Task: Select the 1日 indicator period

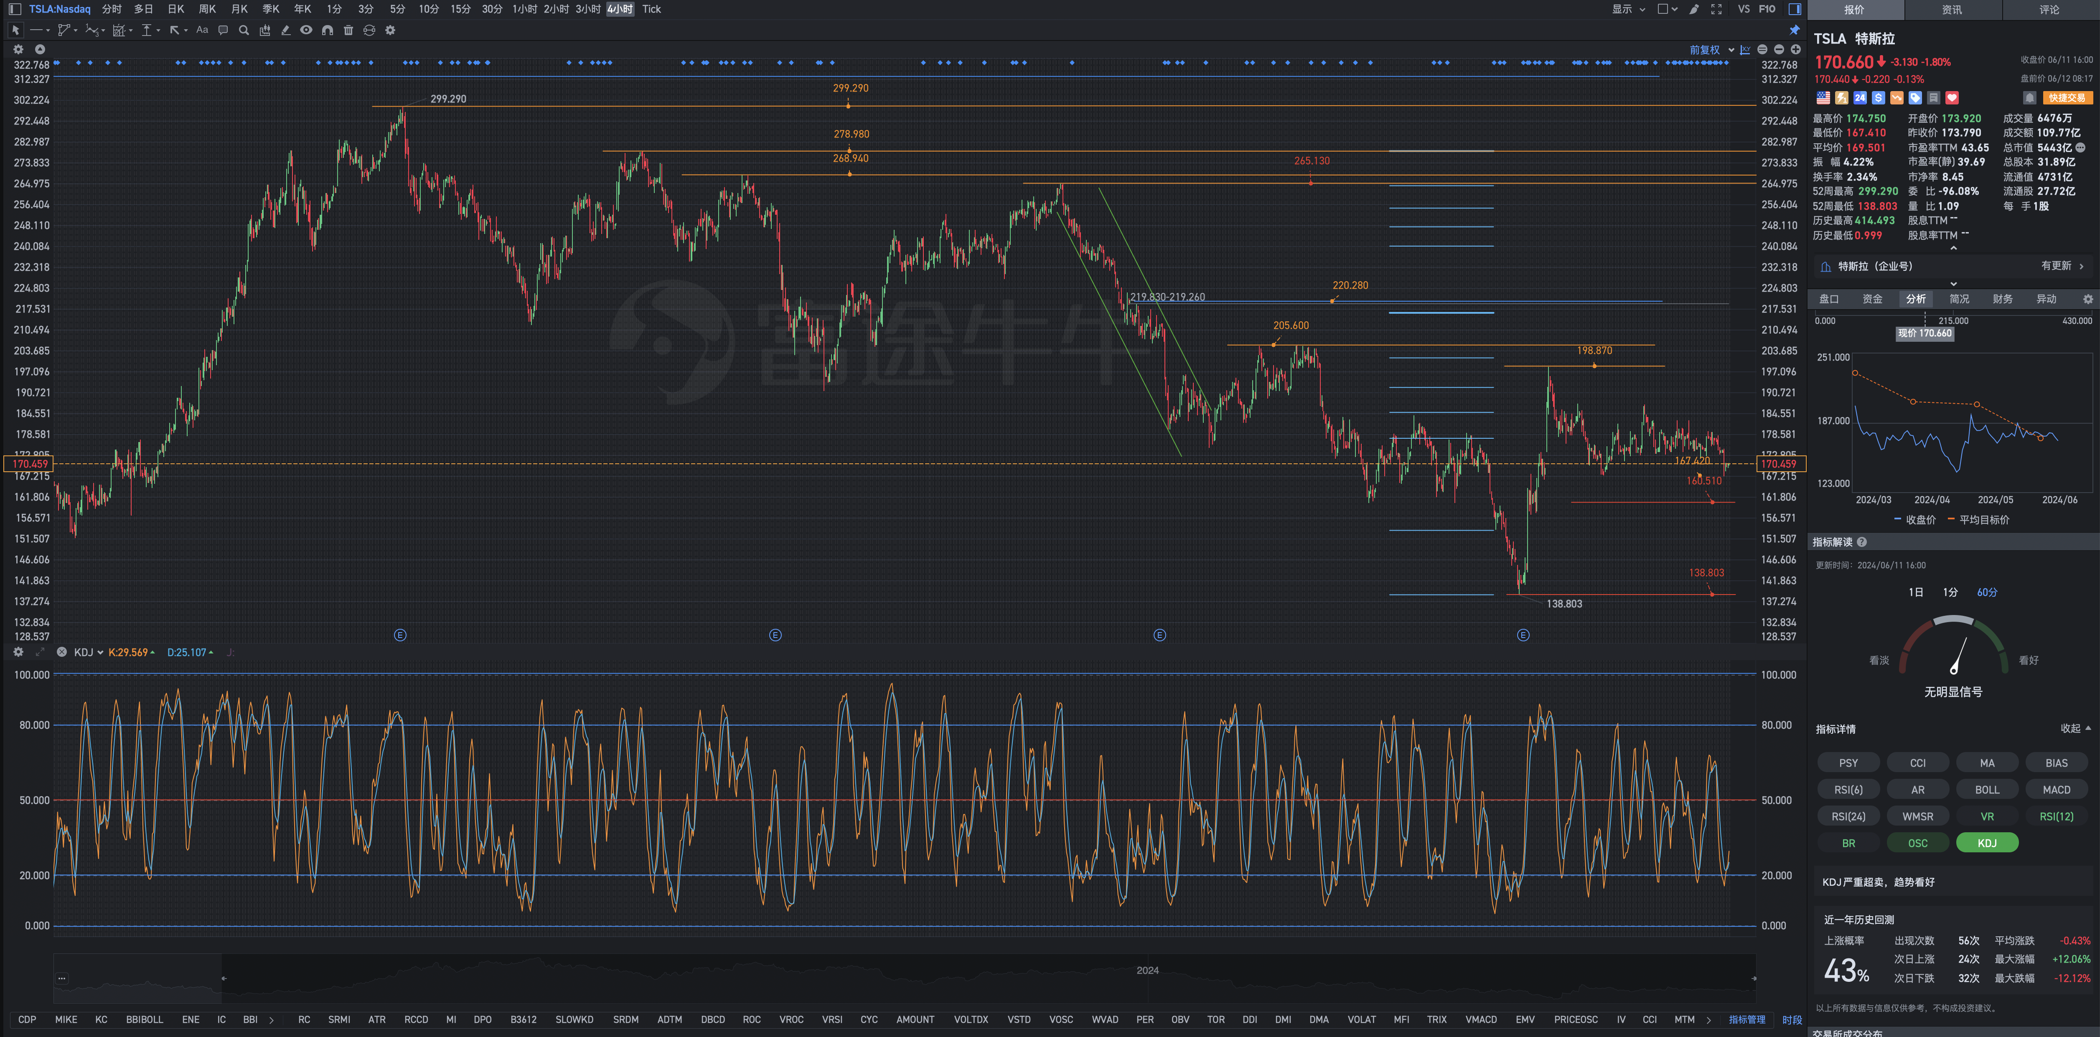Action: pos(1916,592)
